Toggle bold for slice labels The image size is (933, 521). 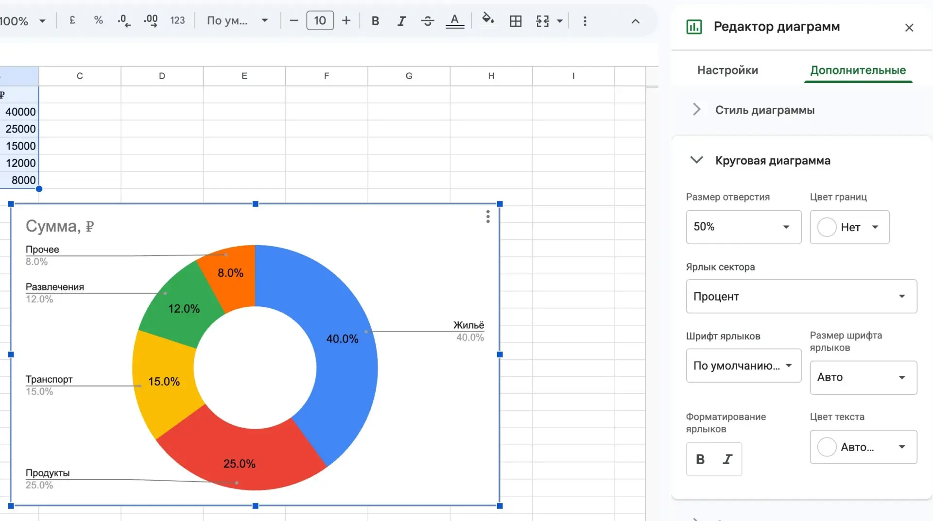pyautogui.click(x=700, y=459)
